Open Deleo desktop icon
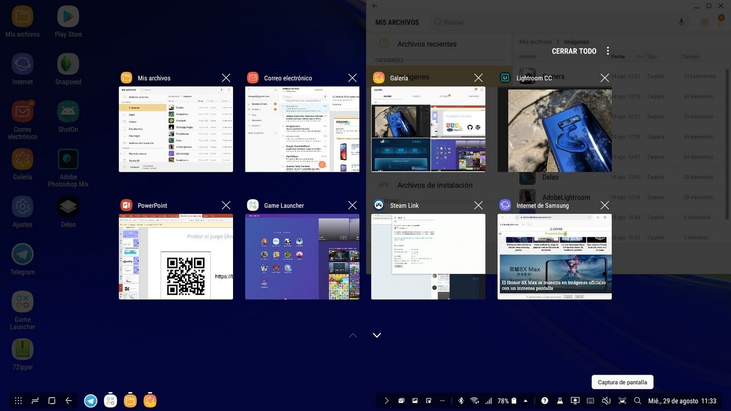 68,212
